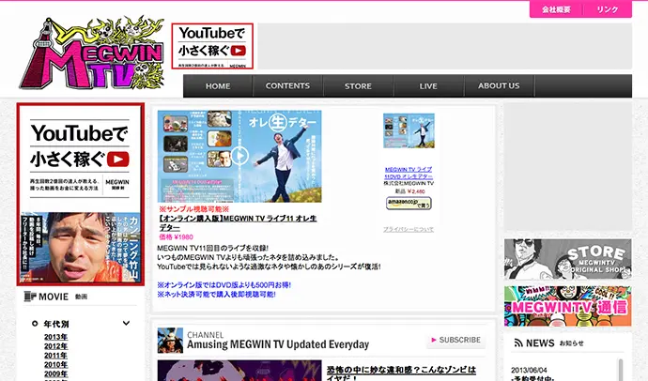Go to the HOME navigation tab

tap(218, 86)
